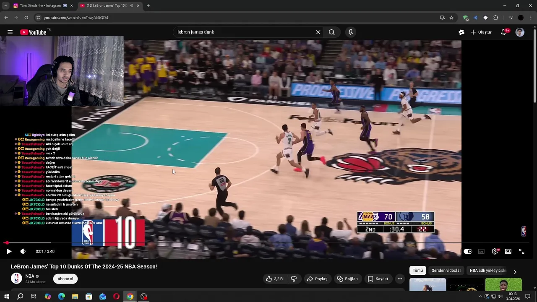Toggle subtitles in video player
The height and width of the screenshot is (302, 537).
(x=481, y=251)
